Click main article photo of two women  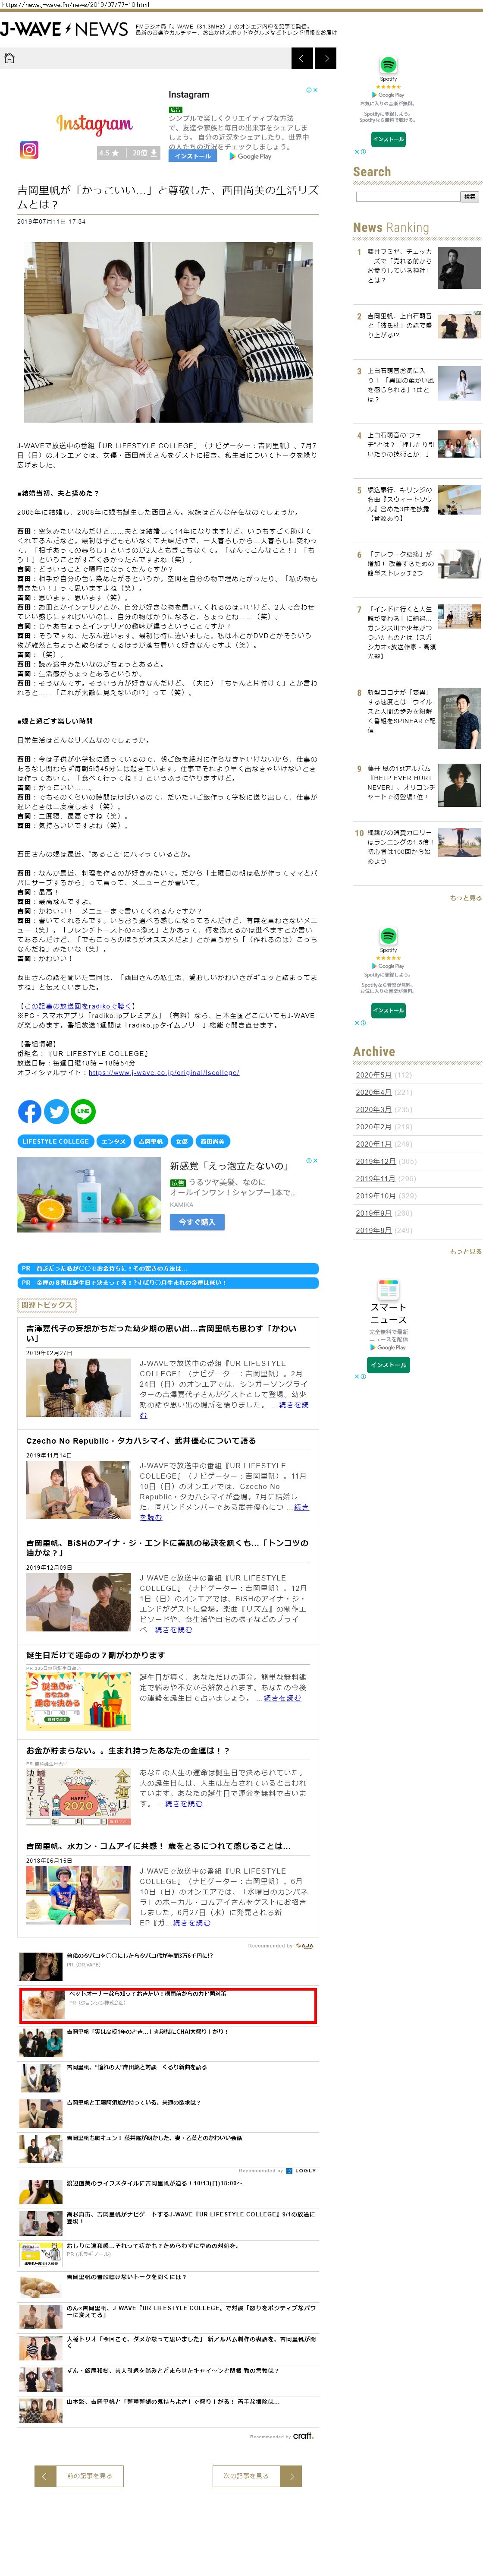pos(168,332)
